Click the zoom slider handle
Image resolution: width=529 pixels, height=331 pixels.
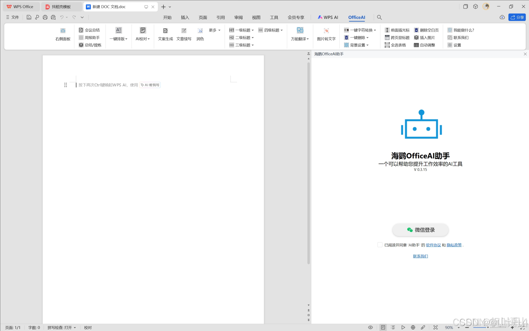pos(488,327)
